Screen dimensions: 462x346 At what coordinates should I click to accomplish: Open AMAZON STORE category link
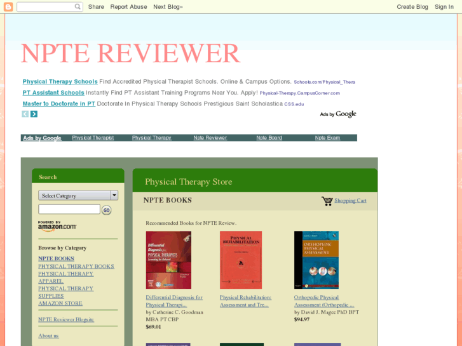coord(60,303)
